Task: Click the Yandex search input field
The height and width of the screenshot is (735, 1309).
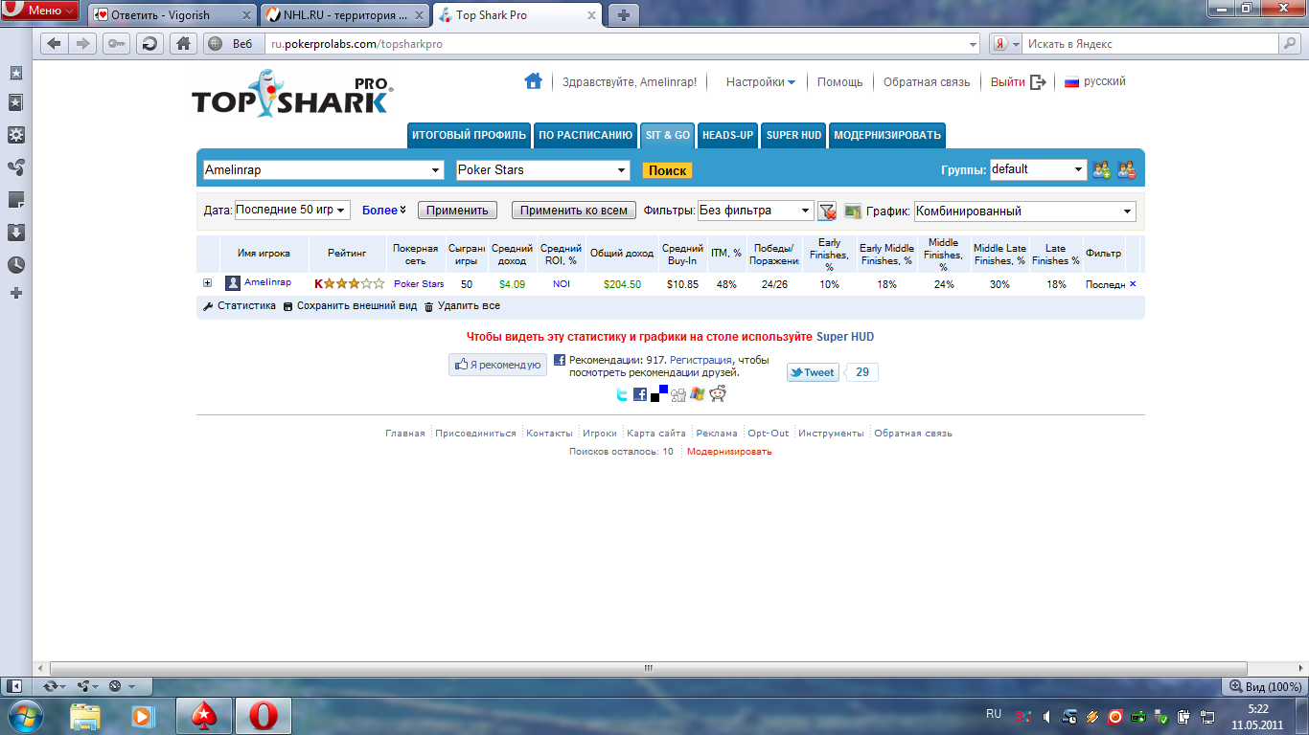Action: click(x=1151, y=44)
